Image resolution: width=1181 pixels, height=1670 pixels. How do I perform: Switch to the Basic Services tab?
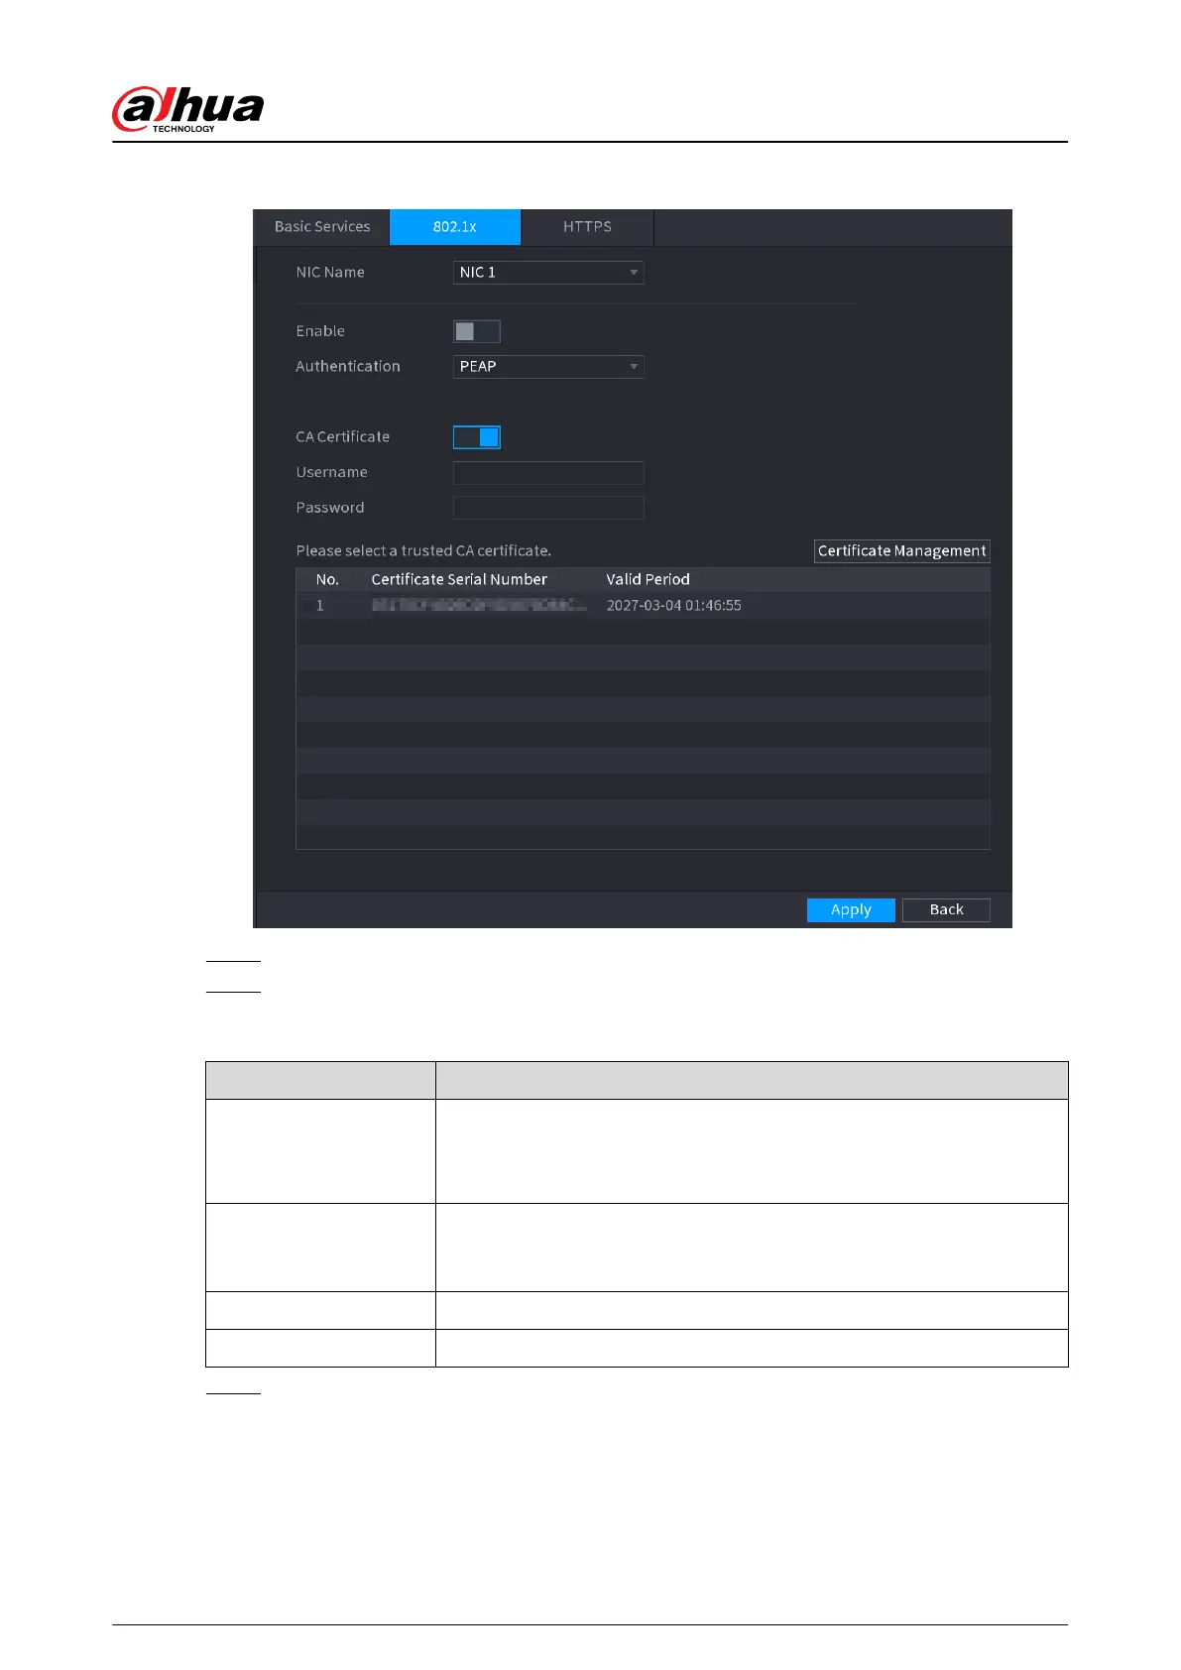(x=321, y=227)
